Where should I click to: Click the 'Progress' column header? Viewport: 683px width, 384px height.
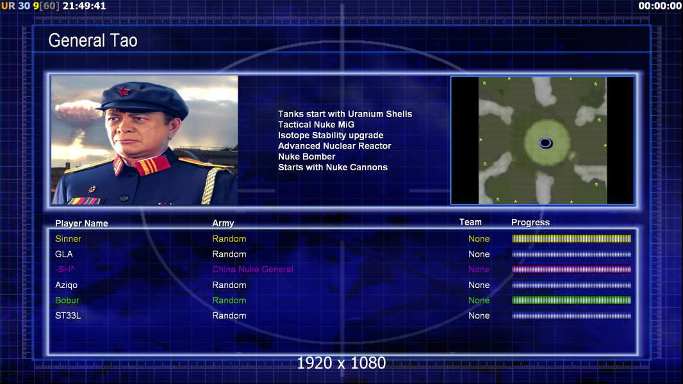tap(531, 223)
